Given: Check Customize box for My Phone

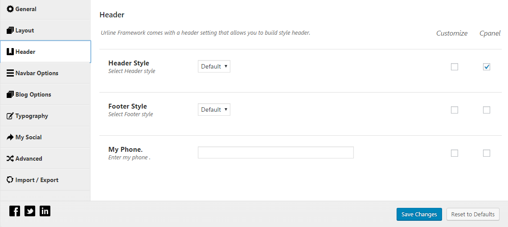Looking at the screenshot, I should tap(455, 153).
